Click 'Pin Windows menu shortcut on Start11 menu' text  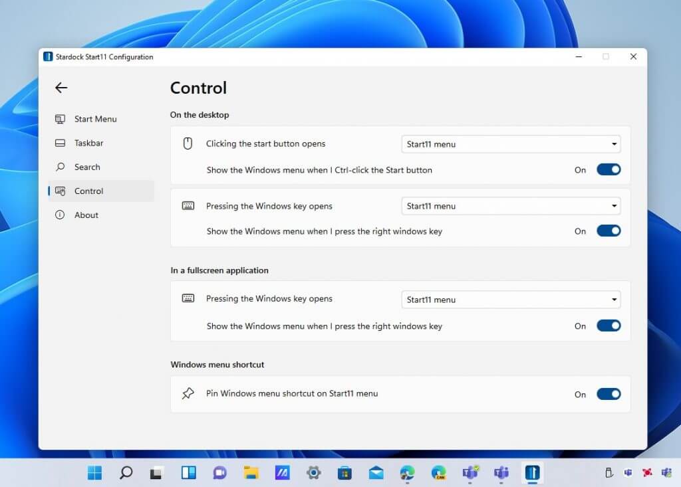pyautogui.click(x=292, y=394)
